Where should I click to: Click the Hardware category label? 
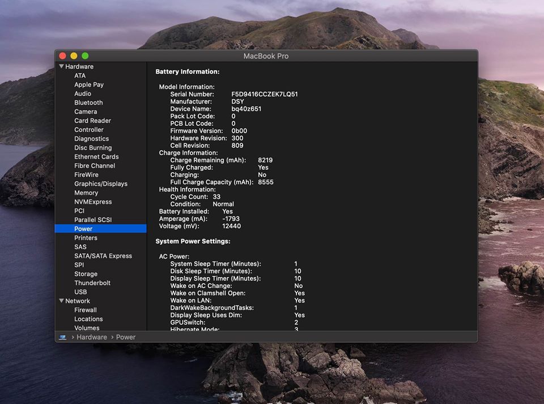click(x=79, y=67)
